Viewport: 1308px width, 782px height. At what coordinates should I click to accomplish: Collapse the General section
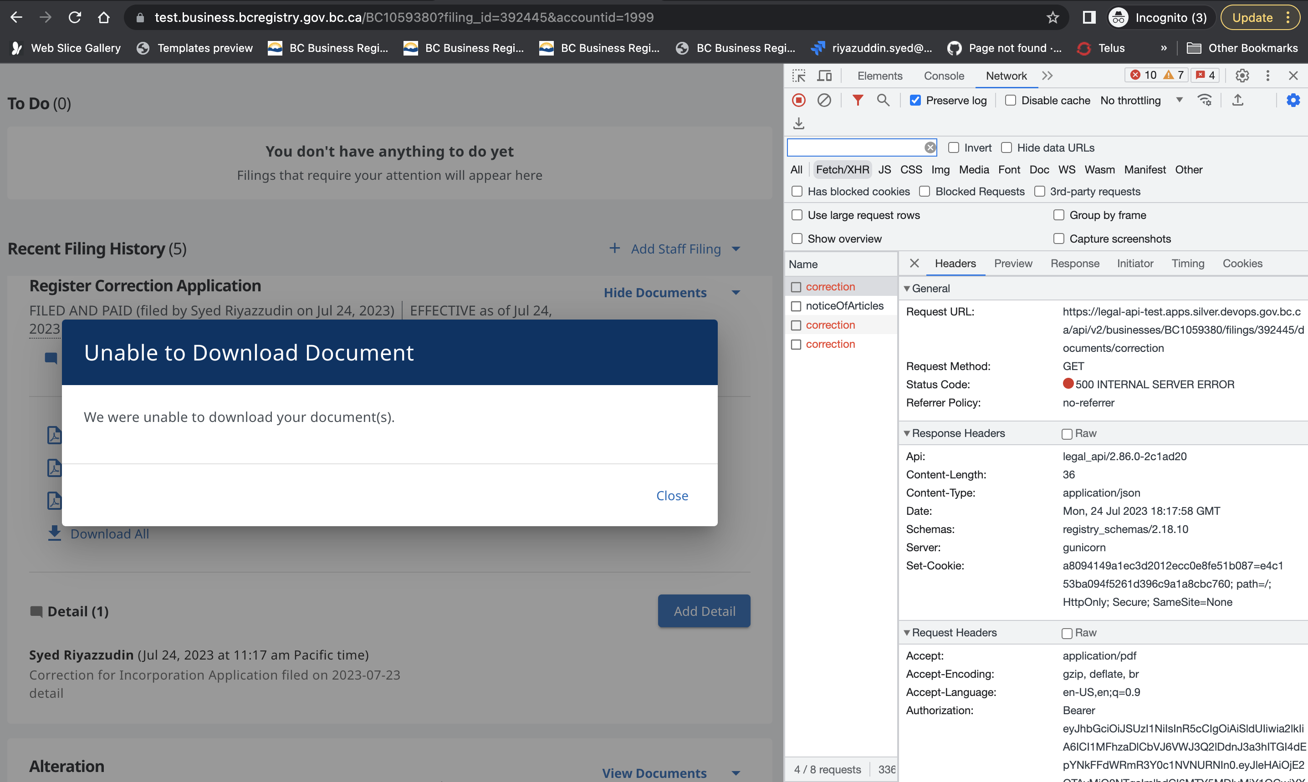907,288
